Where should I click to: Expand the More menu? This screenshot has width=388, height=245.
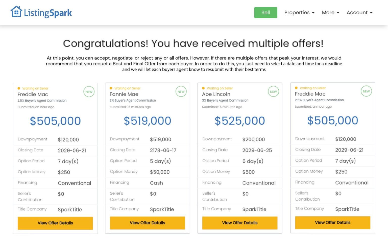330,12
